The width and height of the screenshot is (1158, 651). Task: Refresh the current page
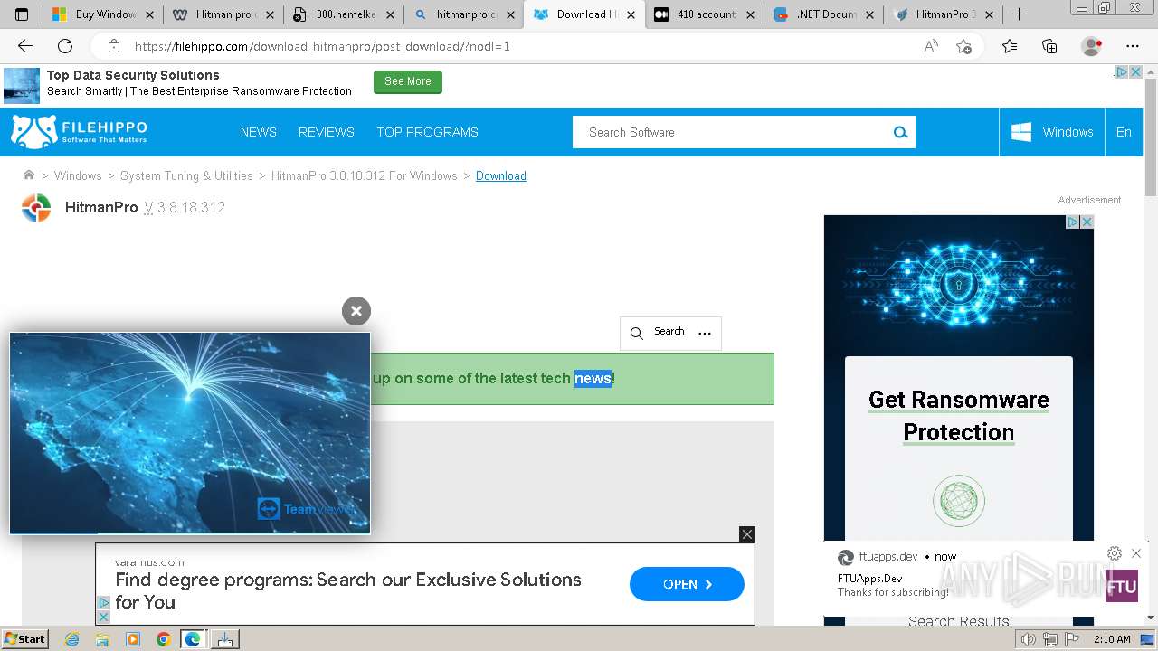65,46
